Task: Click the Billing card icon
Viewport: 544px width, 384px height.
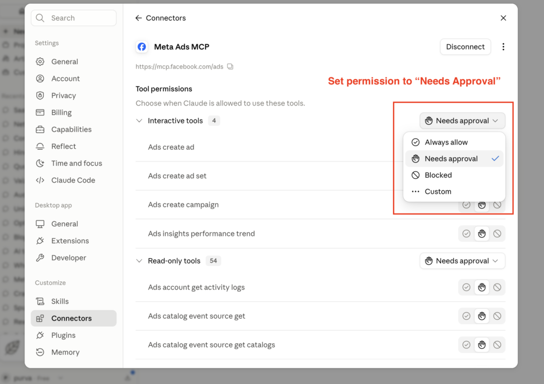Action: click(x=40, y=113)
